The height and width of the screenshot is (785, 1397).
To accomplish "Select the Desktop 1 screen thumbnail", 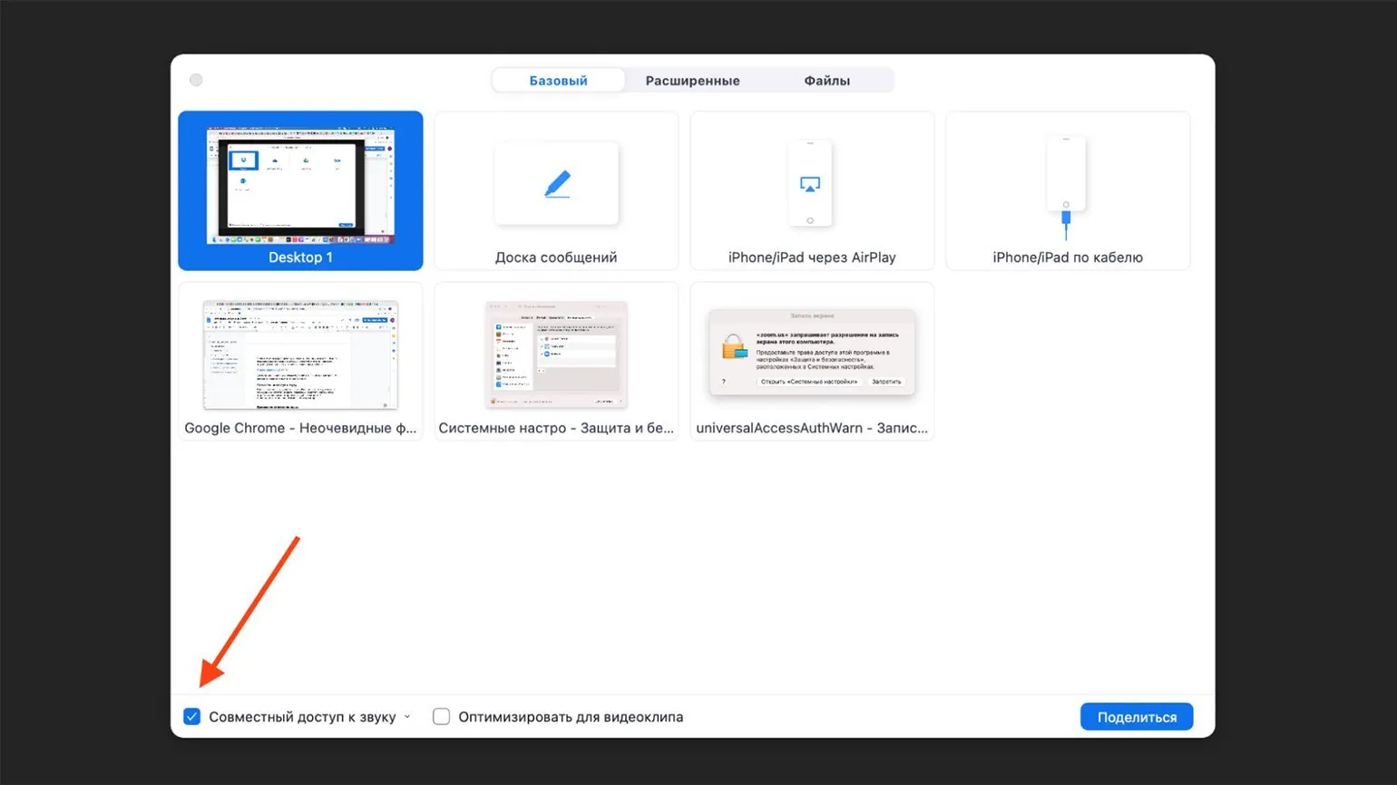I will point(300,186).
